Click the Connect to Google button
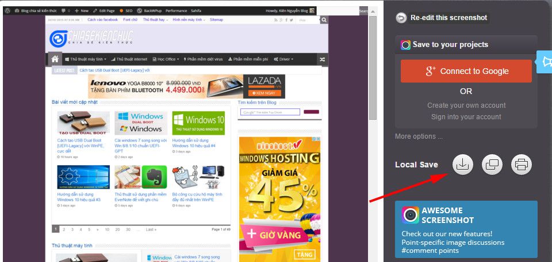Image resolution: width=552 pixels, height=262 pixels. pyautogui.click(x=466, y=71)
